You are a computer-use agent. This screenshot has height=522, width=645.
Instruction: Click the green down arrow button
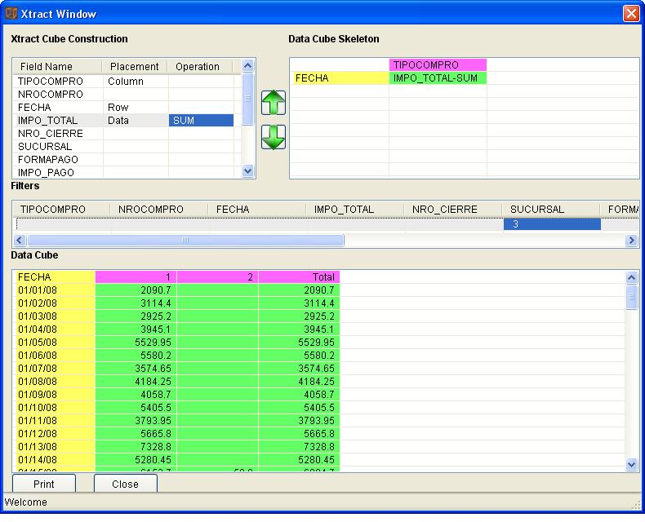[x=274, y=137]
